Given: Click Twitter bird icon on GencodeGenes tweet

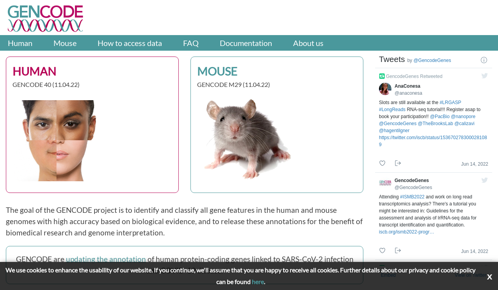Looking at the screenshot, I should point(484,180).
